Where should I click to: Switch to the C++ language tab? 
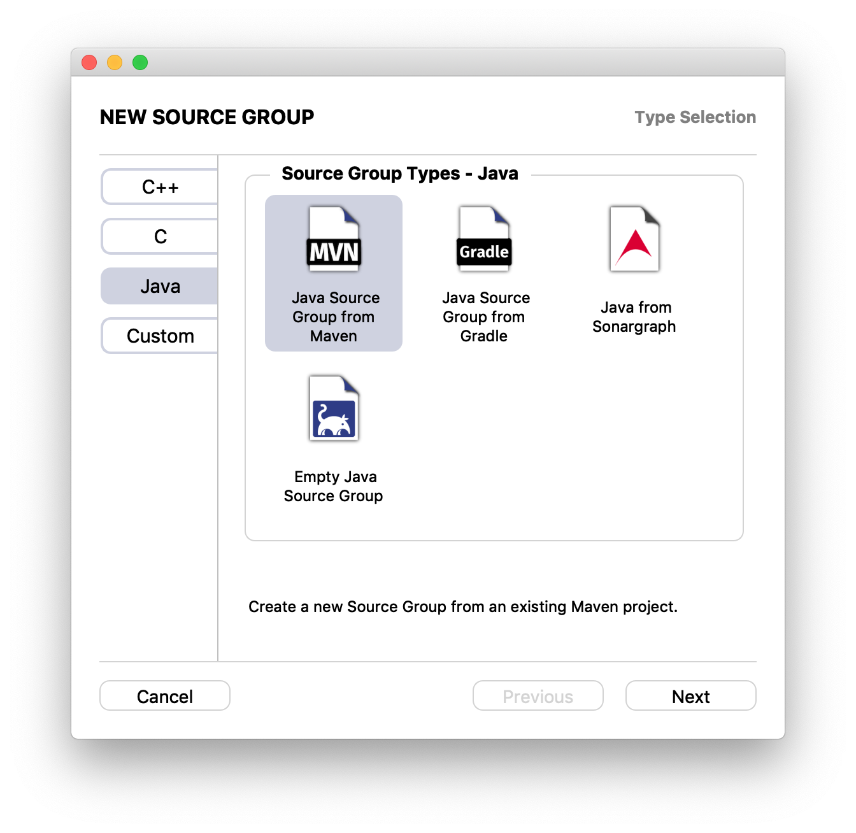tap(160, 187)
